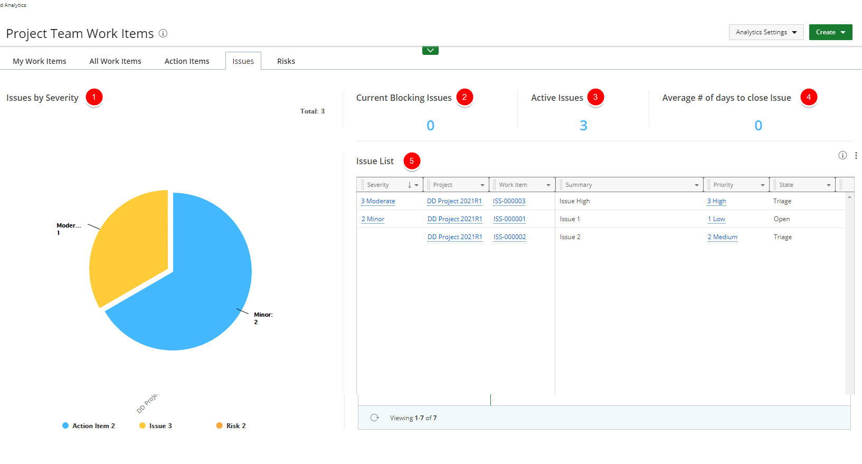This screenshot has height=464, width=862.
Task: Switch to the Risks tab
Action: coord(286,61)
